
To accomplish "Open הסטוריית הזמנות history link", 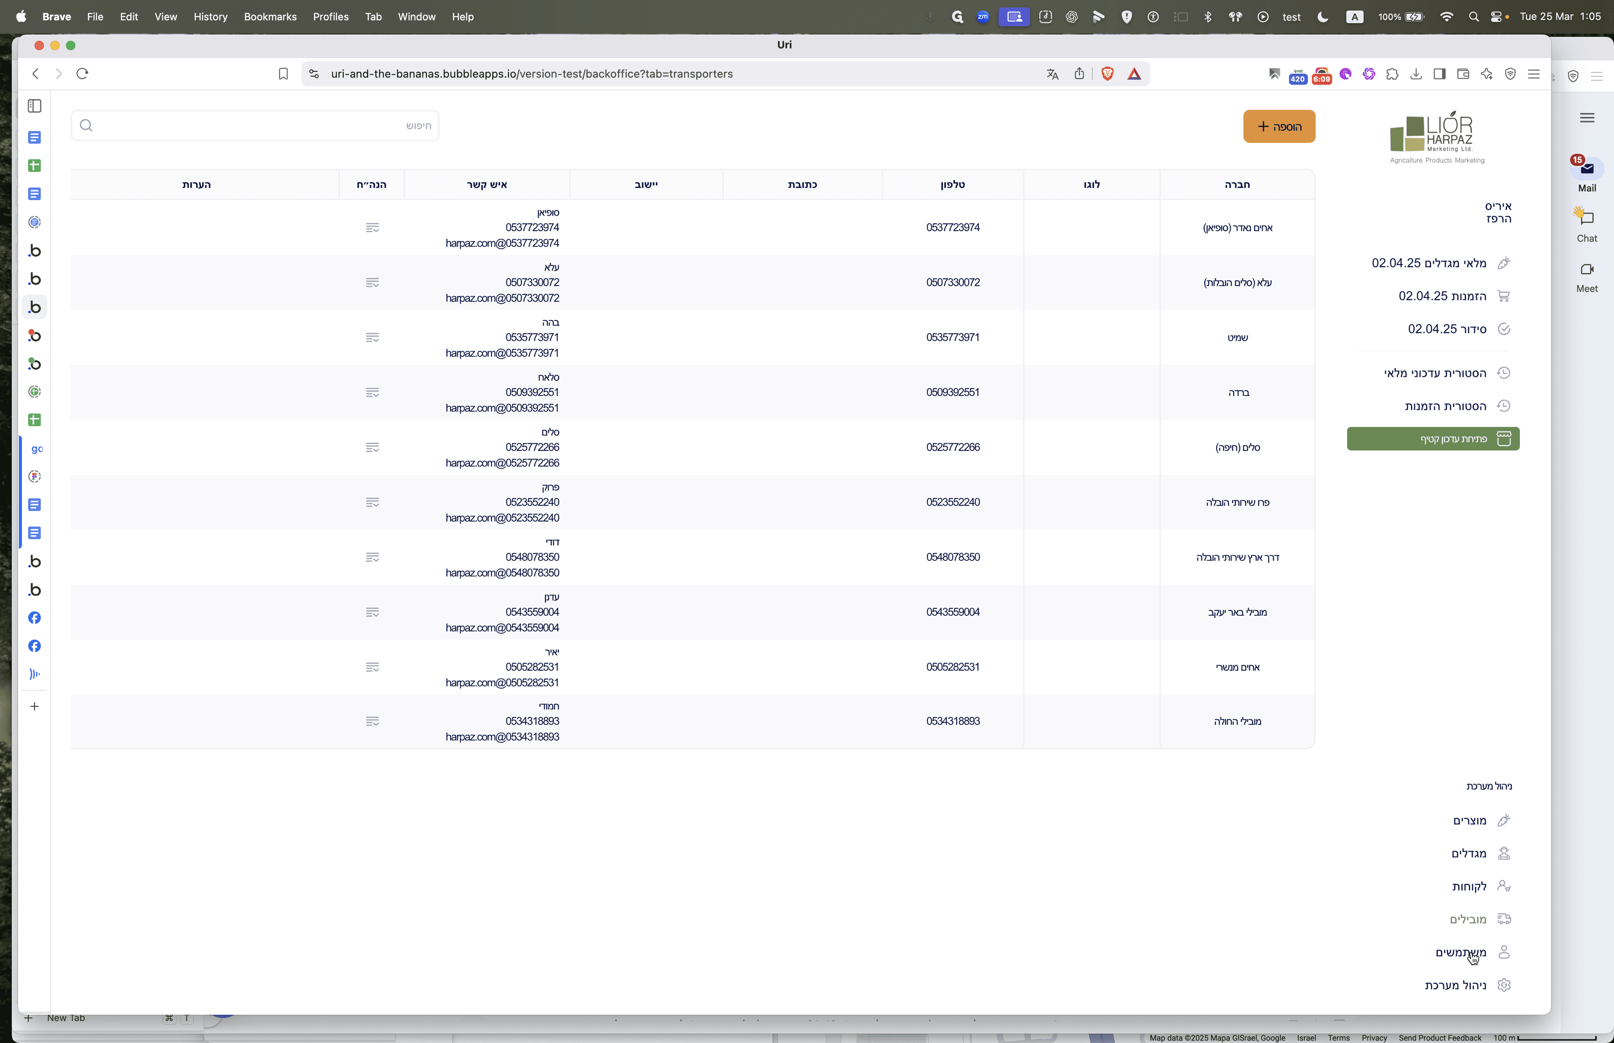I will pyautogui.click(x=1445, y=406).
